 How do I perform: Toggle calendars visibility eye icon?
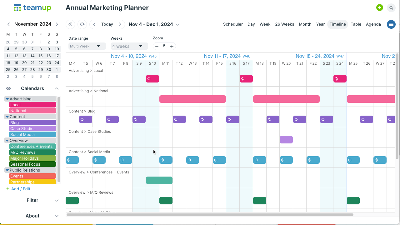click(x=8, y=88)
